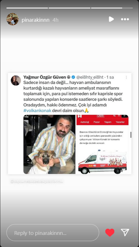Open the story three-dot options menu

coord(125,19)
